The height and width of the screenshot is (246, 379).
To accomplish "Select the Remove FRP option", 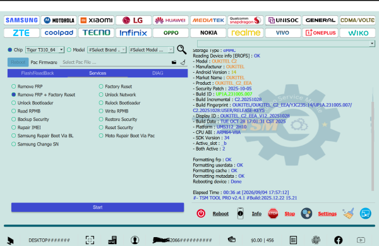I will (27, 87).
